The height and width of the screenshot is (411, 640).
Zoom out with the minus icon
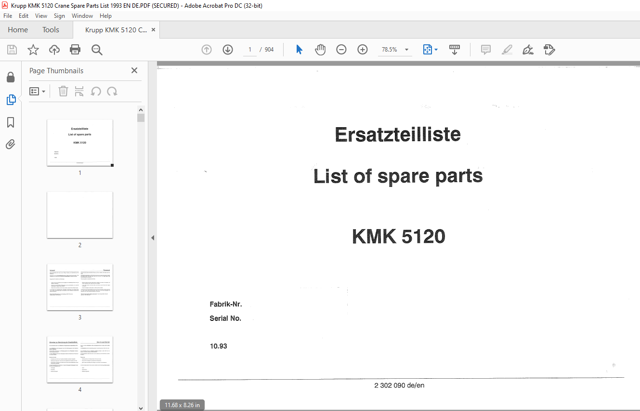coord(341,50)
